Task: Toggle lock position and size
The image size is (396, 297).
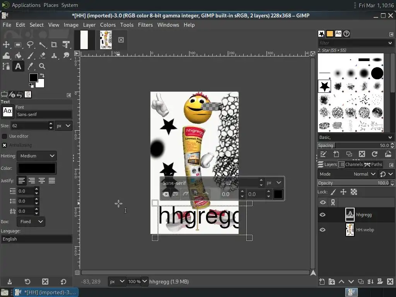Action: 343,192
